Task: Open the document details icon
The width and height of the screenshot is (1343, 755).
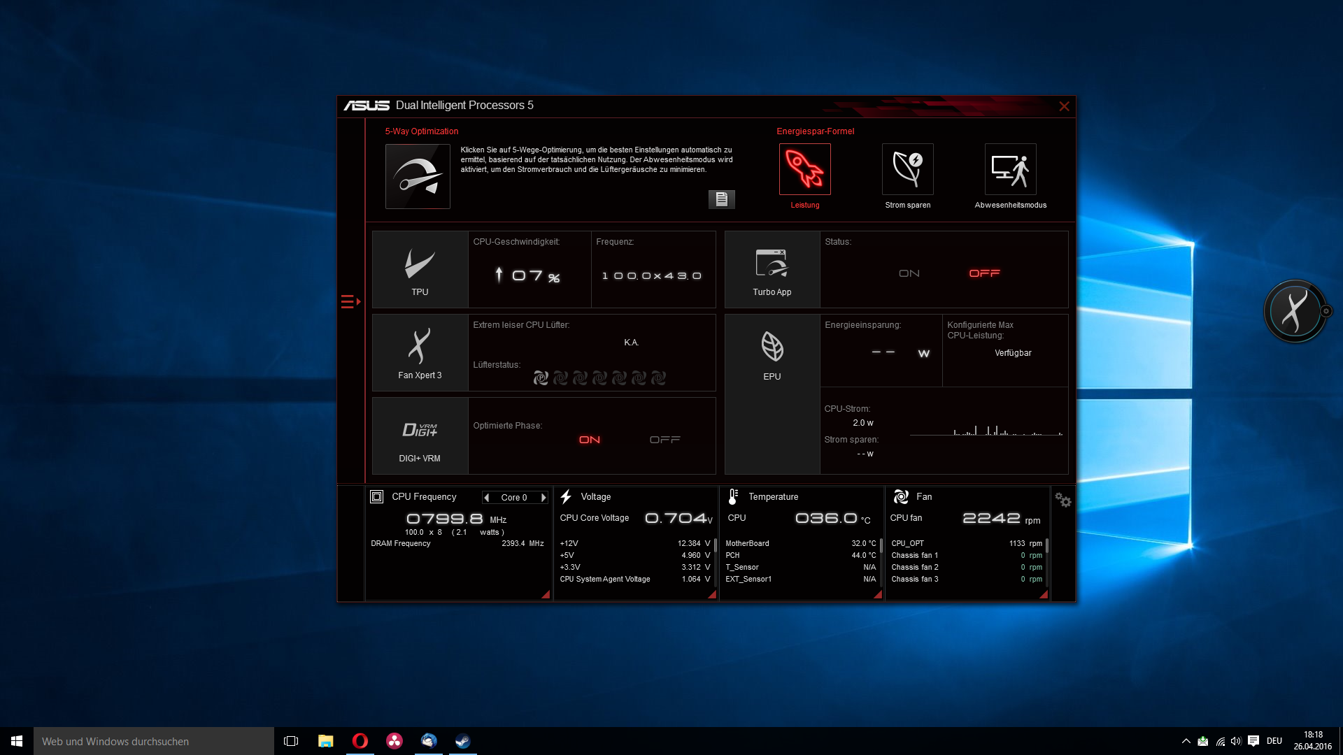Action: tap(721, 199)
